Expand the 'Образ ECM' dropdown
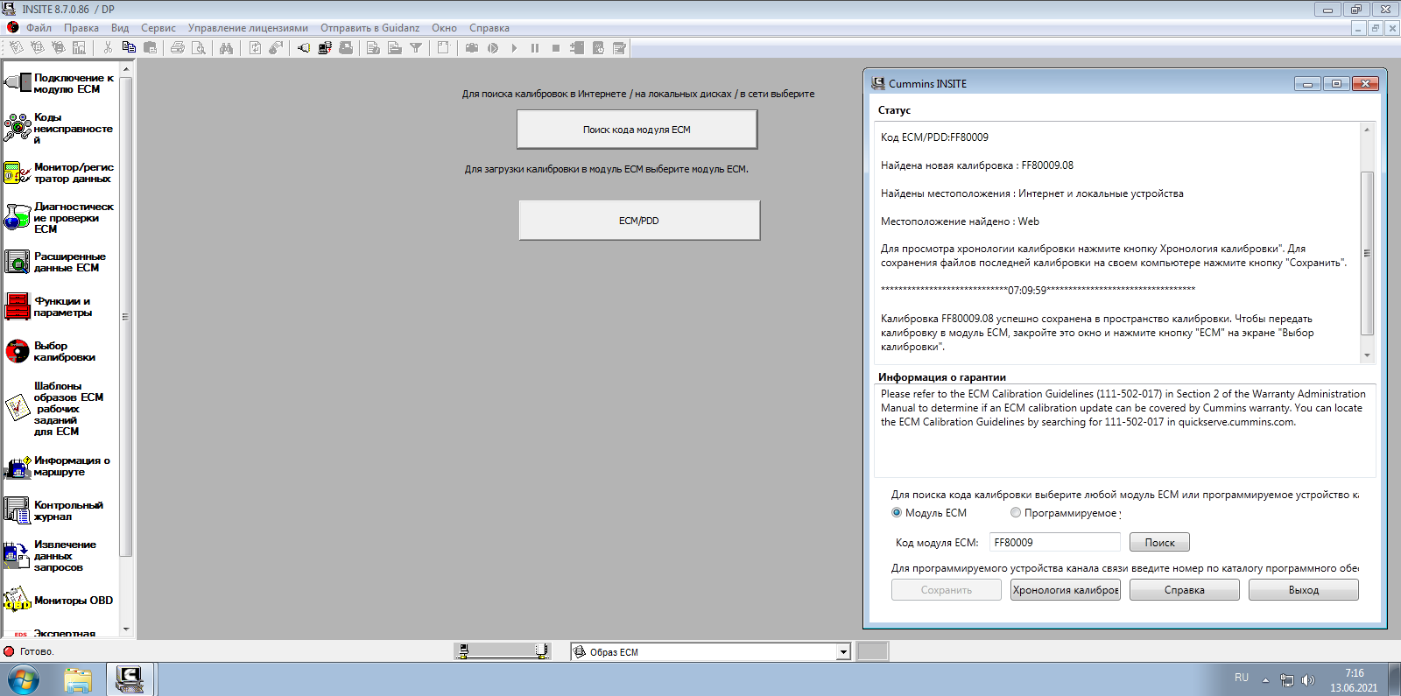Image resolution: width=1401 pixels, height=696 pixels. point(843,652)
